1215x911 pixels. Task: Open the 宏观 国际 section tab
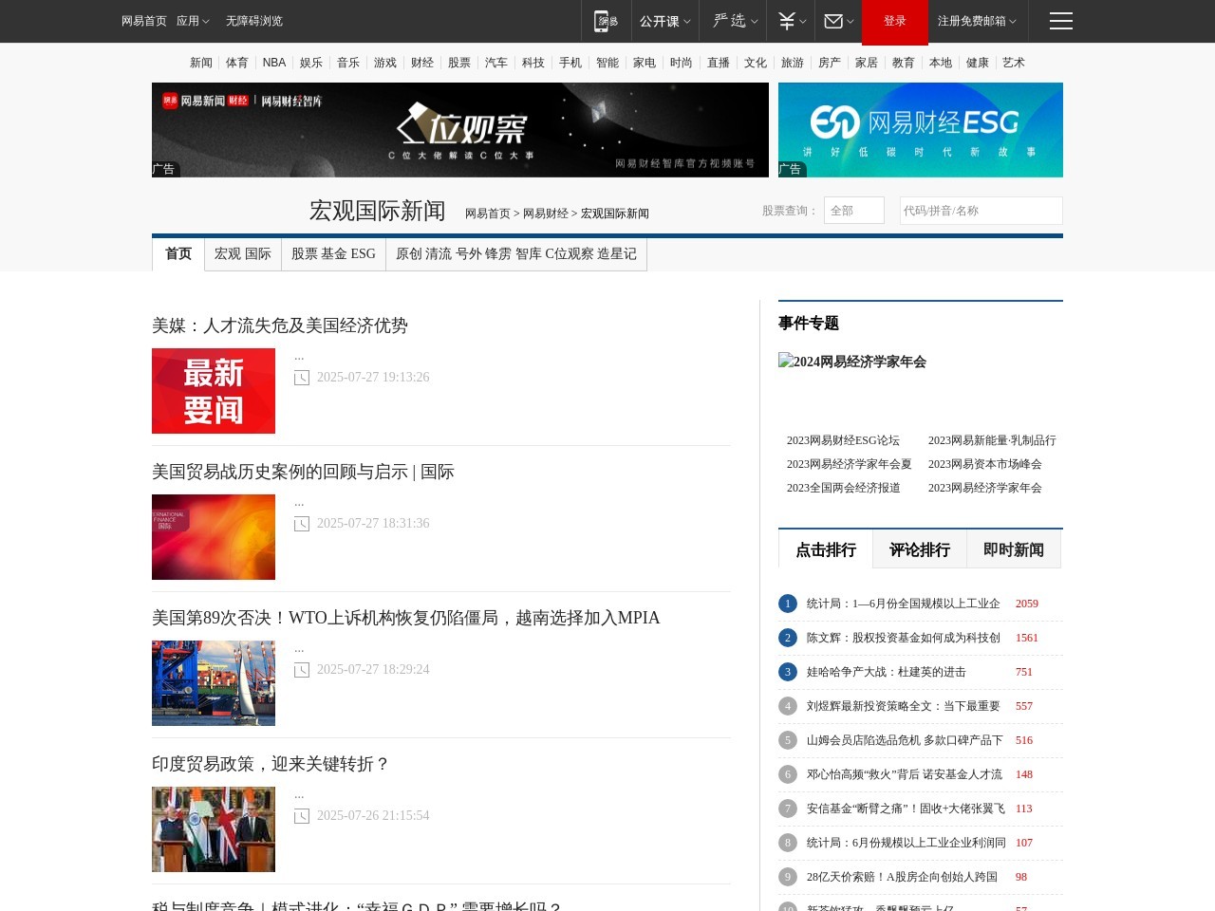(x=243, y=253)
